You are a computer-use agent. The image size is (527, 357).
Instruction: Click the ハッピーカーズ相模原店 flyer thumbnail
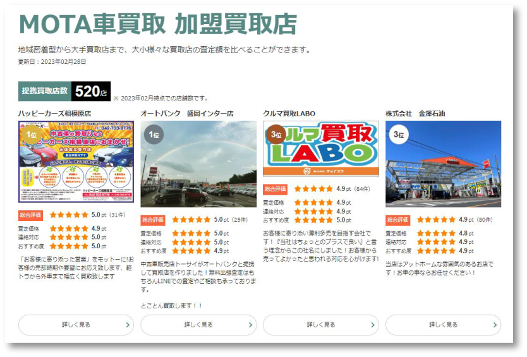click(76, 162)
